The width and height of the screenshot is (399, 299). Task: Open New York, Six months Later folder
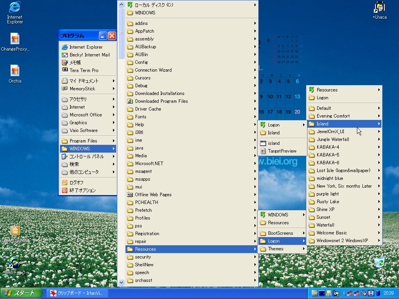[344, 186]
